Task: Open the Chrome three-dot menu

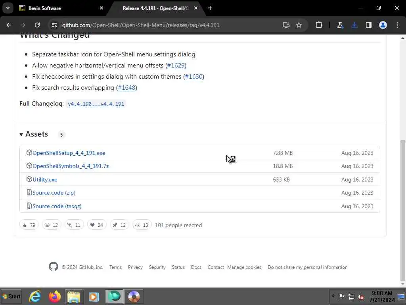Action: (397, 25)
